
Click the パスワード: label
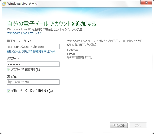[13, 59]
